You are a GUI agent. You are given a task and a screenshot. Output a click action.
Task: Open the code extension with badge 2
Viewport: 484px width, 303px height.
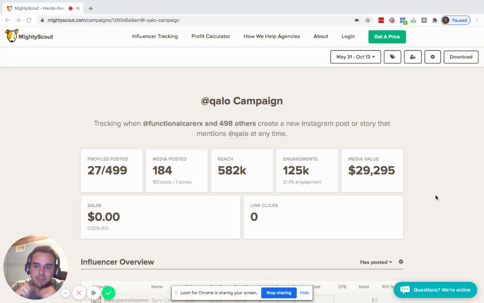click(403, 20)
